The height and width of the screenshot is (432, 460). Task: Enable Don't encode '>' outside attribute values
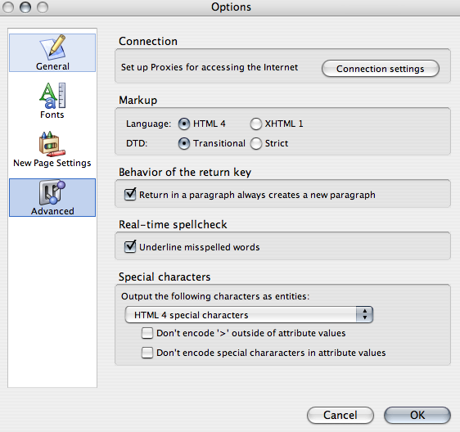147,334
